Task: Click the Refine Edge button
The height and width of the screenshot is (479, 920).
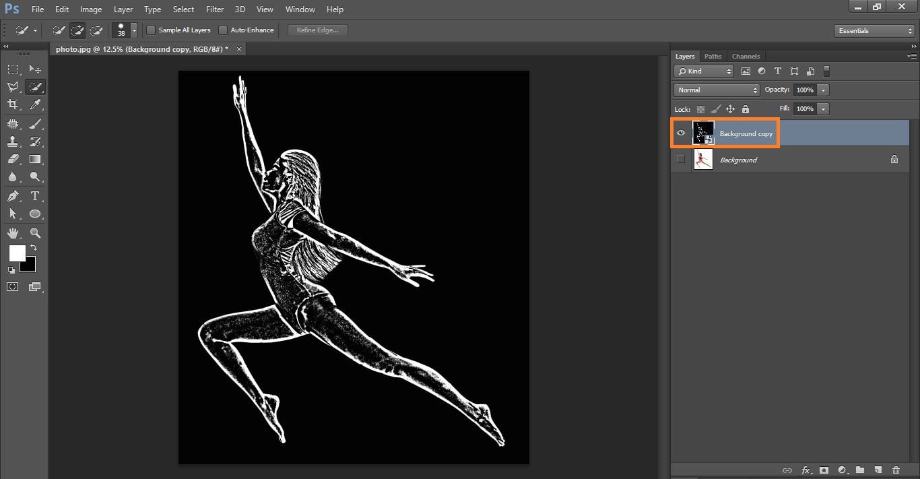Action: [318, 30]
